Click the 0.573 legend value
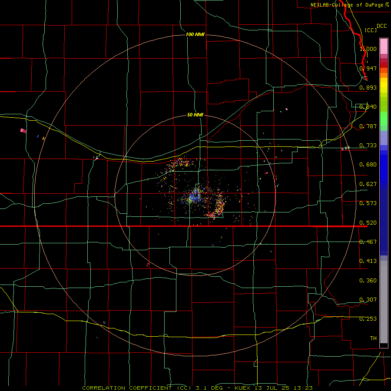The width and height of the screenshot is (391, 391). 368,203
